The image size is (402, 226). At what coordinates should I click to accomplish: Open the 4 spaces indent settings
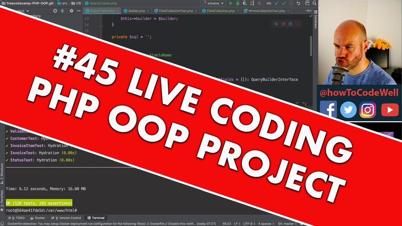click(x=267, y=224)
